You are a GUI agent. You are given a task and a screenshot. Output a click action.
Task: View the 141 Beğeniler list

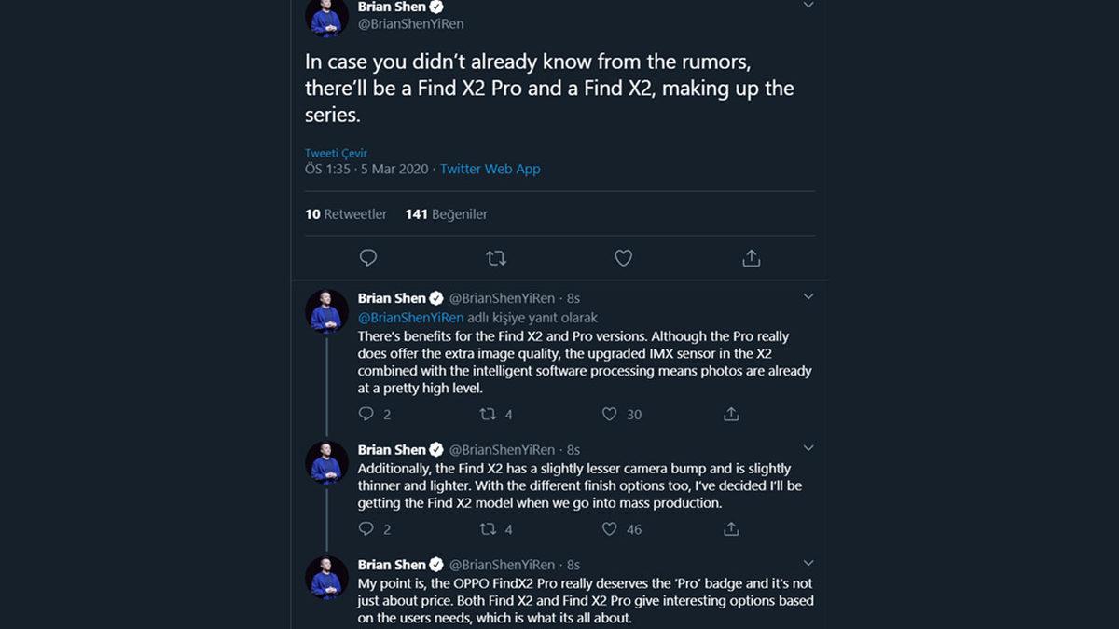point(446,214)
